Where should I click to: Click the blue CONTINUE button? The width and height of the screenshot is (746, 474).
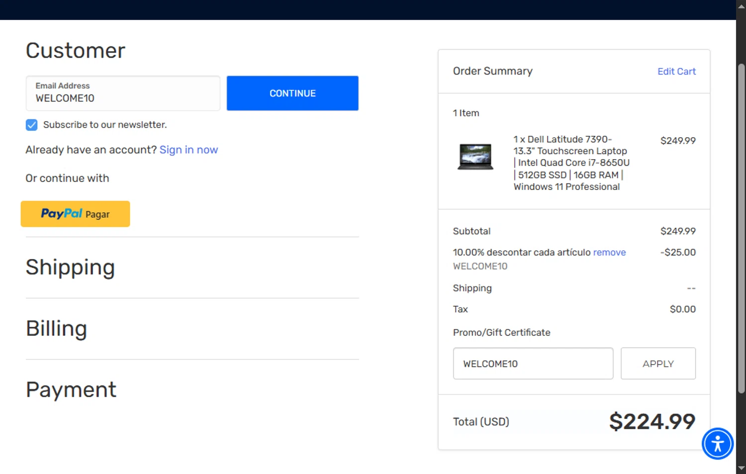click(x=292, y=93)
